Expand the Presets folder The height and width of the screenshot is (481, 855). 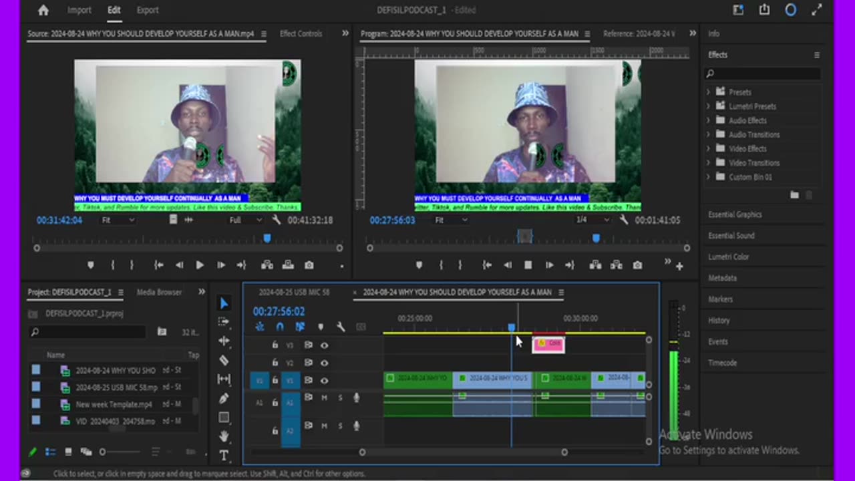click(x=708, y=92)
